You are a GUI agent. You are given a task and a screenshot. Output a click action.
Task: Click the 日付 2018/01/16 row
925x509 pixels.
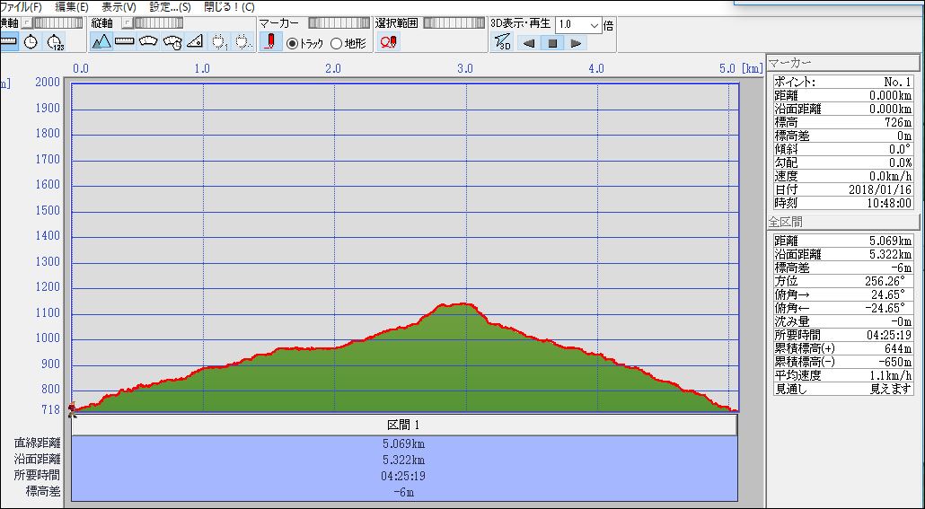point(843,190)
